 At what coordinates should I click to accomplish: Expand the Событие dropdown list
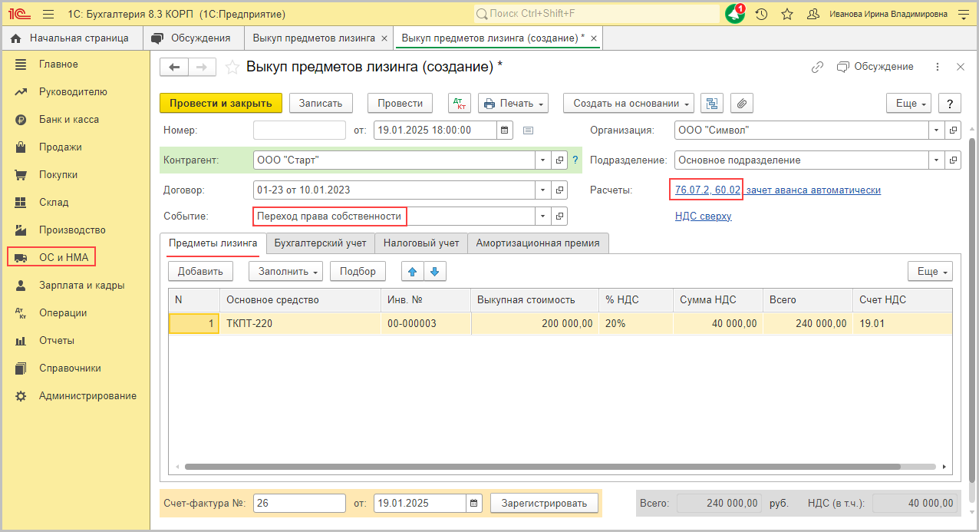click(x=543, y=216)
